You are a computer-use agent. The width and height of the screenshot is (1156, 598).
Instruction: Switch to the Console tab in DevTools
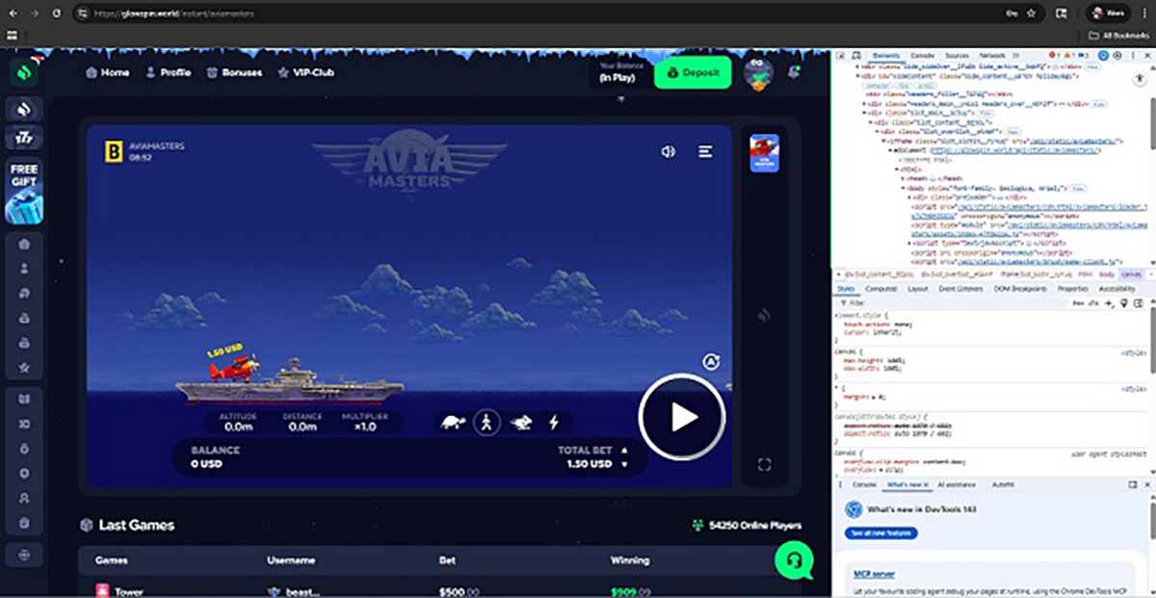click(924, 55)
